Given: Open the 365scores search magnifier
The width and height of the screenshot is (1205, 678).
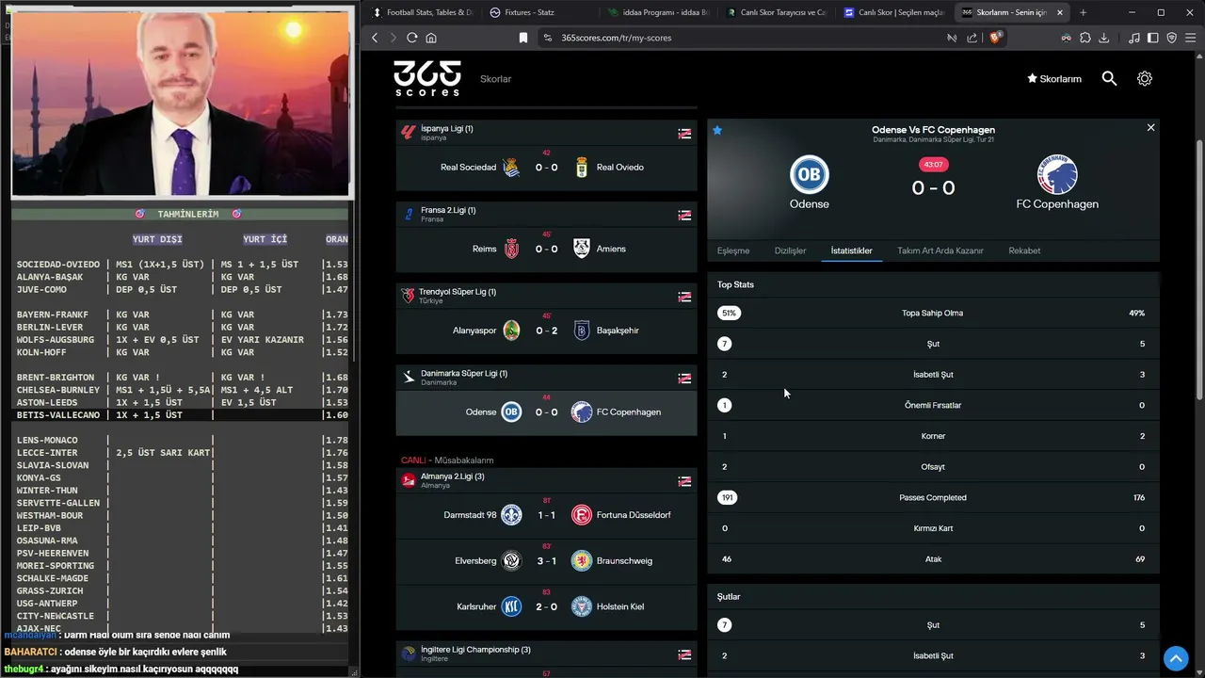Looking at the screenshot, I should click(x=1109, y=79).
